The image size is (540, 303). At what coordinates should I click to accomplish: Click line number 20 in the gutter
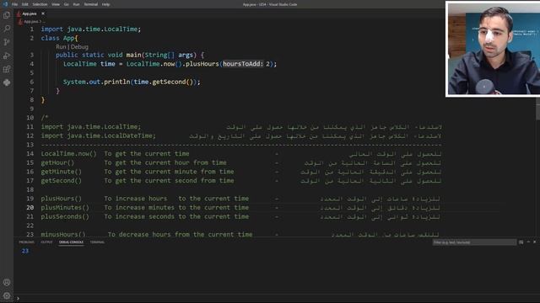pos(30,208)
